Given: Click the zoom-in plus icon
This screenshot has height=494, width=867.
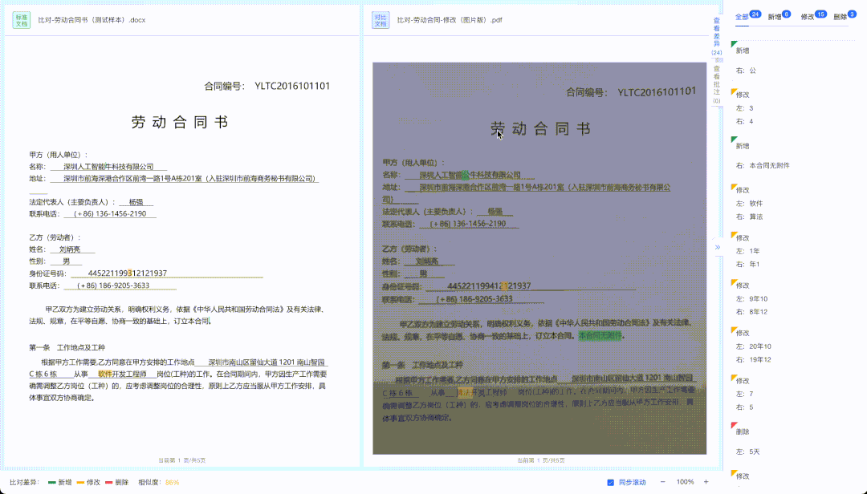Looking at the screenshot, I should click(706, 482).
